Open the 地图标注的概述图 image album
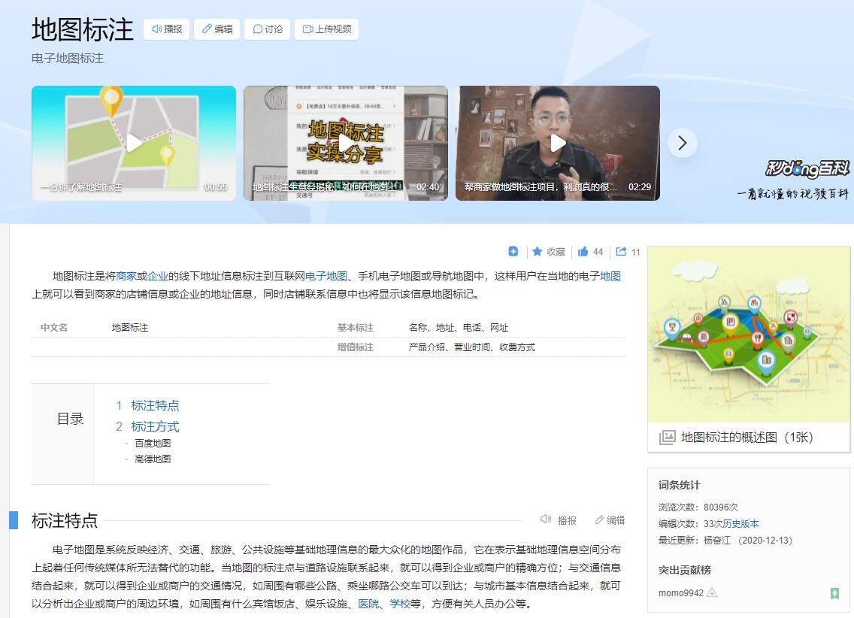The width and height of the screenshot is (854, 618). (746, 437)
